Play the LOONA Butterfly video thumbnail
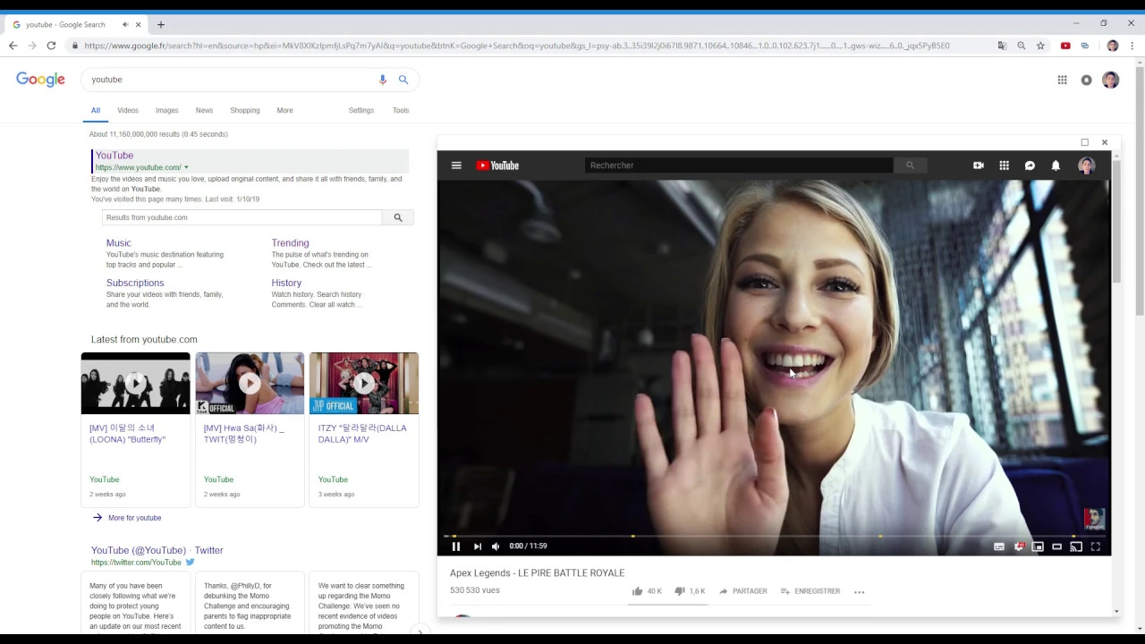The width and height of the screenshot is (1145, 644). [x=136, y=384]
